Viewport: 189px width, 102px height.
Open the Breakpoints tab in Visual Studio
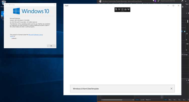click(170, 100)
